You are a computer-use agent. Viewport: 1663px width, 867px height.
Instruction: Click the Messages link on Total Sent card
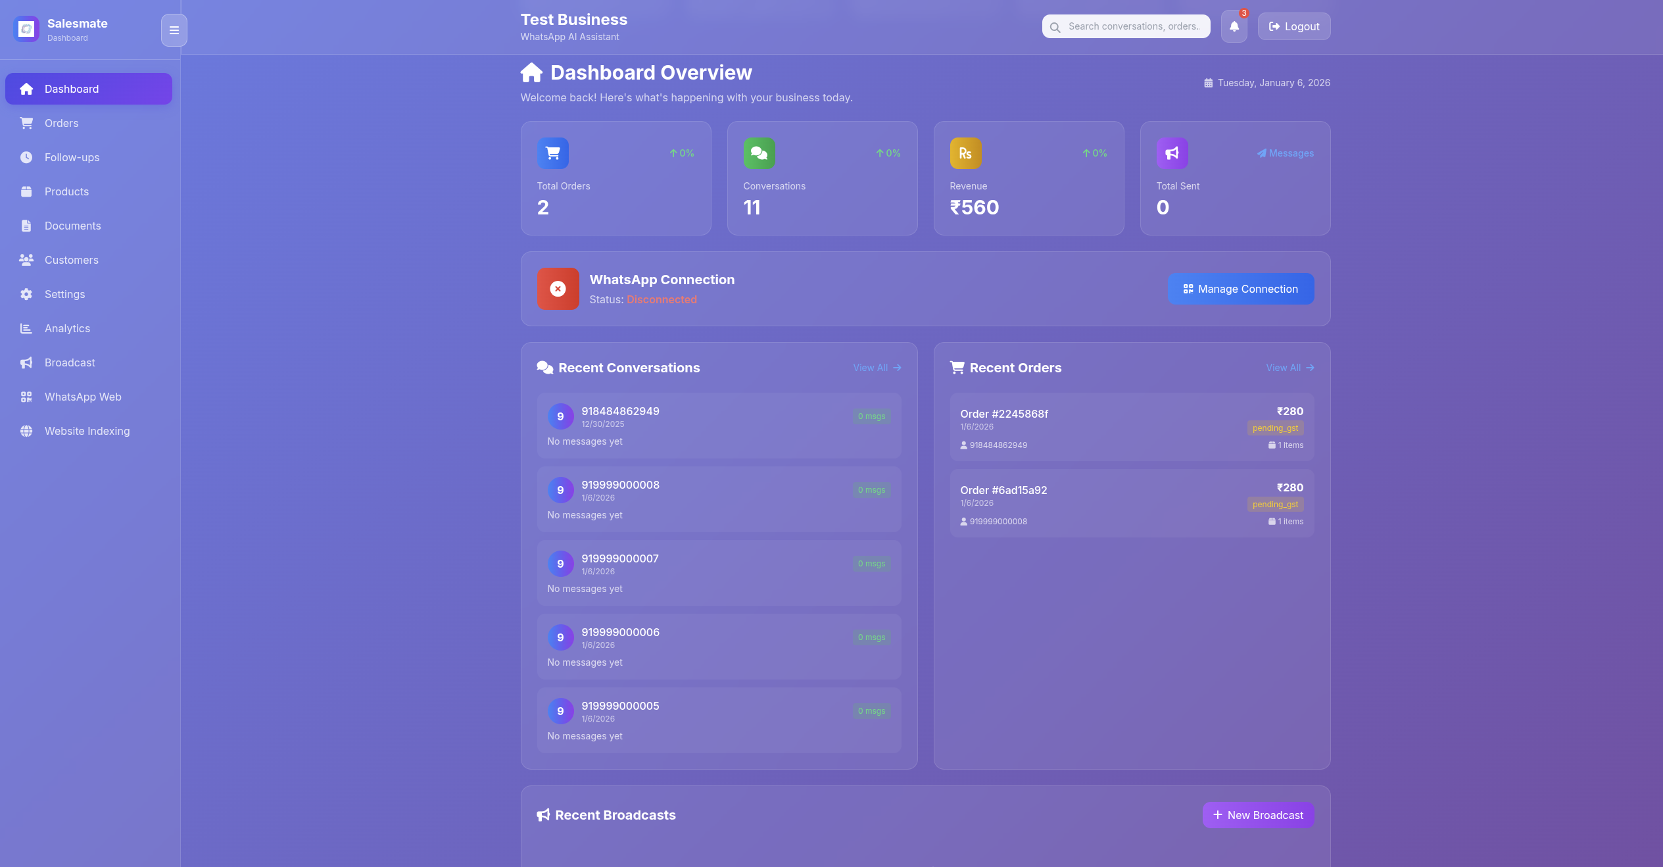click(1285, 153)
